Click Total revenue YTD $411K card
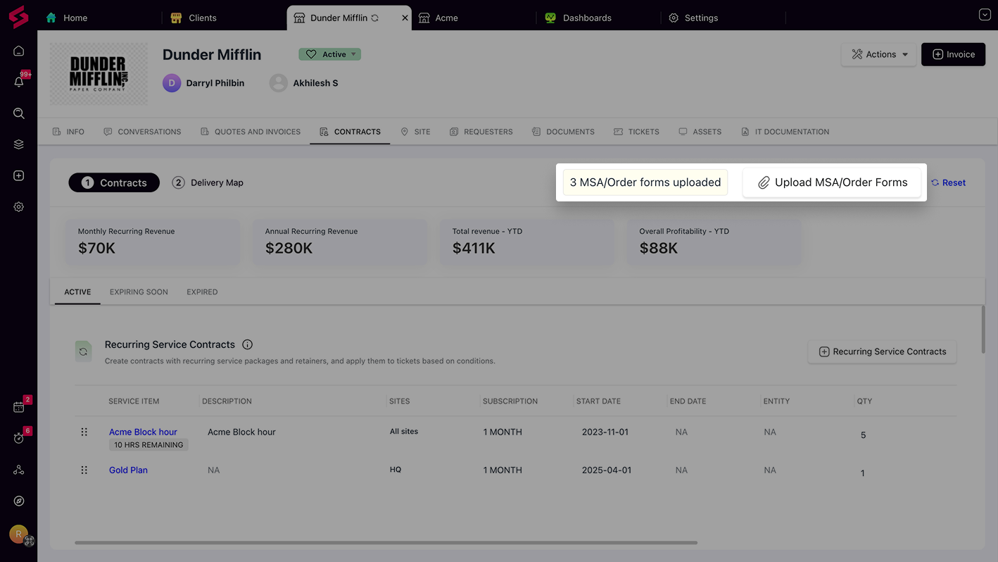Image resolution: width=998 pixels, height=562 pixels. [x=527, y=242]
